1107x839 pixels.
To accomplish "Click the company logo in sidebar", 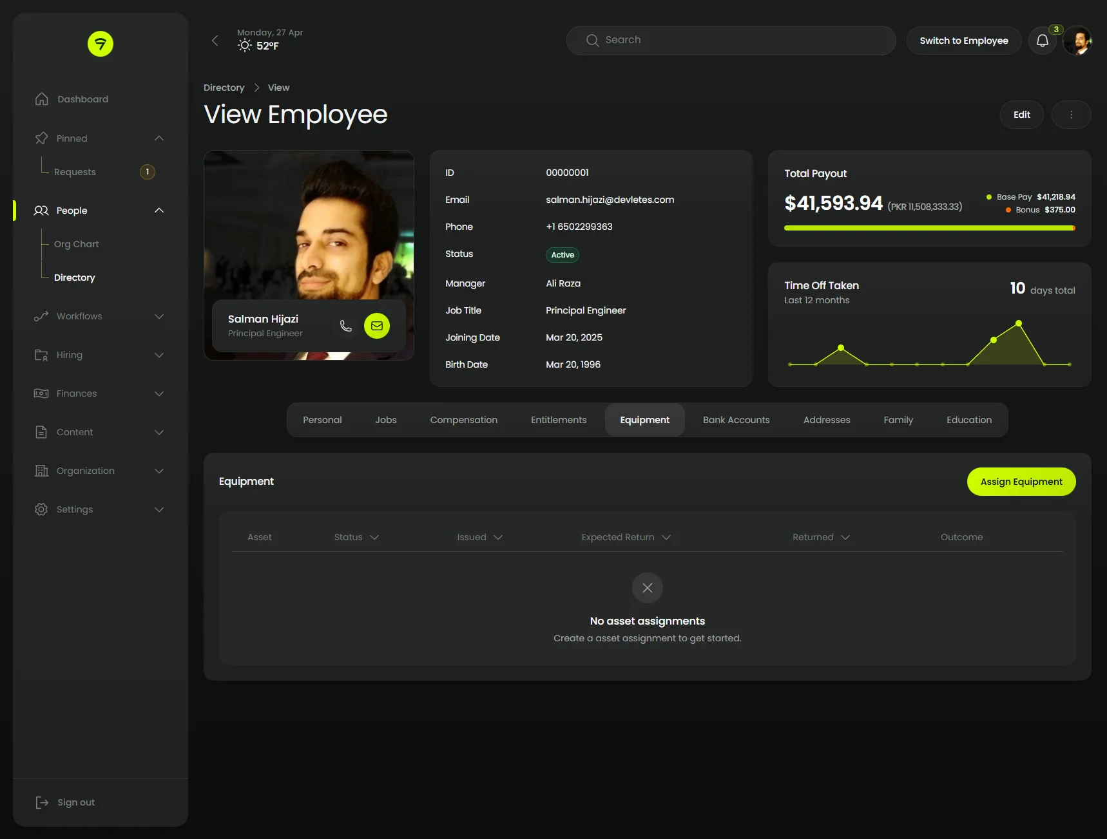I will (101, 44).
